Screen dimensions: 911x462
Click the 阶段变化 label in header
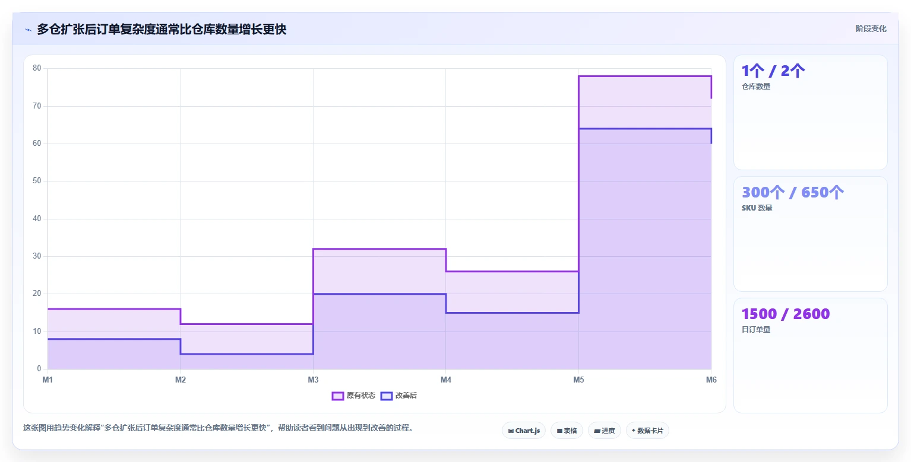[x=871, y=28]
